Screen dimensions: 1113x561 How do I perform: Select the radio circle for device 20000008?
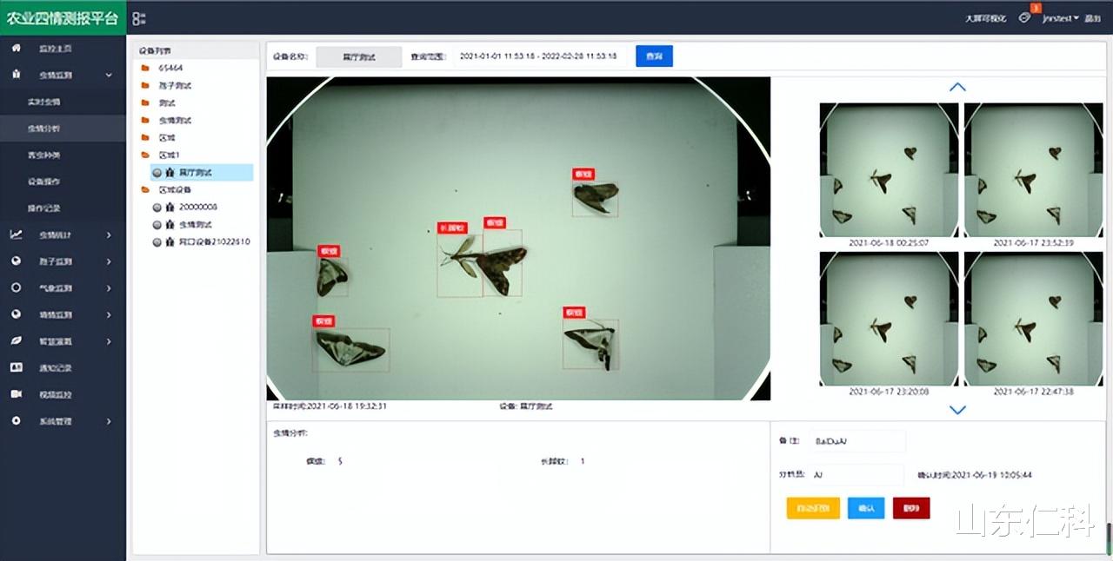click(x=157, y=208)
